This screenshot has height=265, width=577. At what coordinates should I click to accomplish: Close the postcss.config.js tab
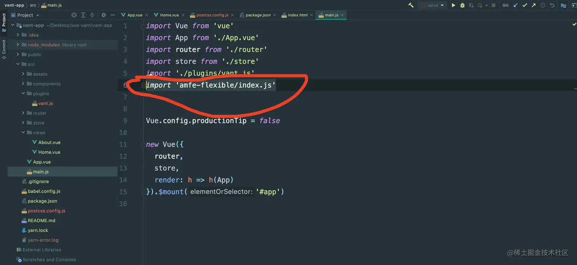click(x=233, y=15)
